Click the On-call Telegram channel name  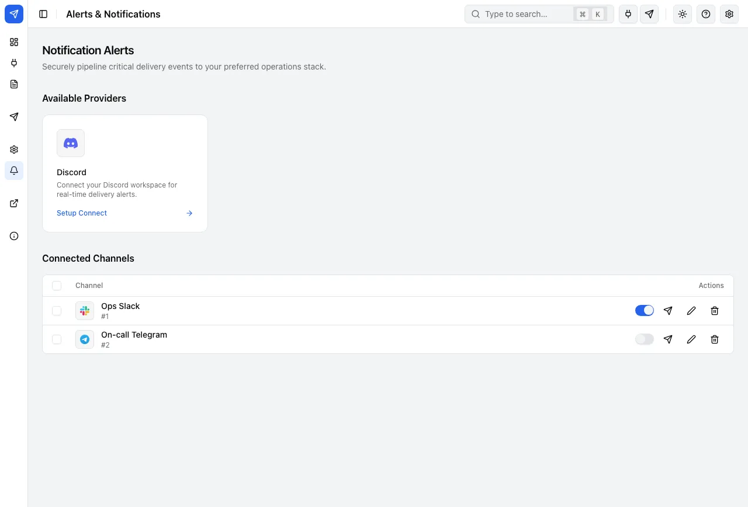(x=134, y=335)
